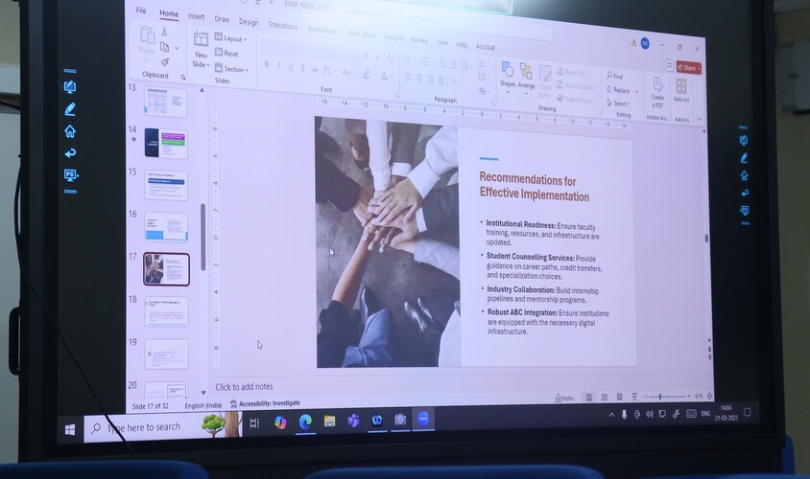This screenshot has width=810, height=479.
Task: Click Find in Editing group
Action: [x=615, y=76]
